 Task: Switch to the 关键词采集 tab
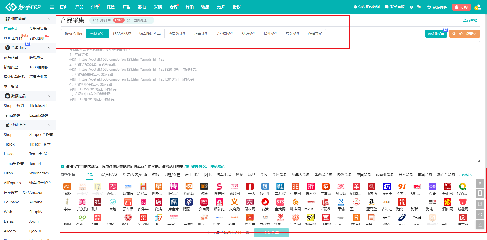tap(225, 34)
